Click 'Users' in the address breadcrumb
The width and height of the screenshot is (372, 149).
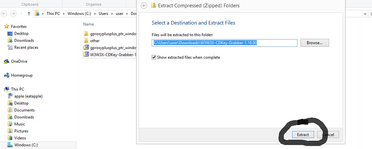pyautogui.click(x=103, y=14)
